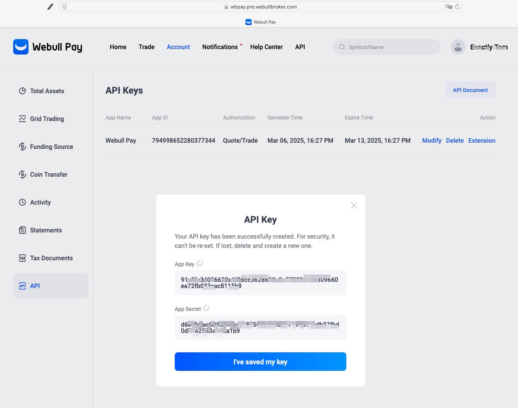The width and height of the screenshot is (518, 408).
Task: Click the lock icon beside the URL
Action: click(226, 7)
